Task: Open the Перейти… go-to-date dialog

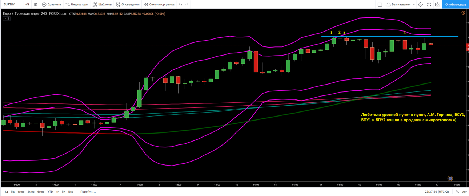Action: pos(88,192)
